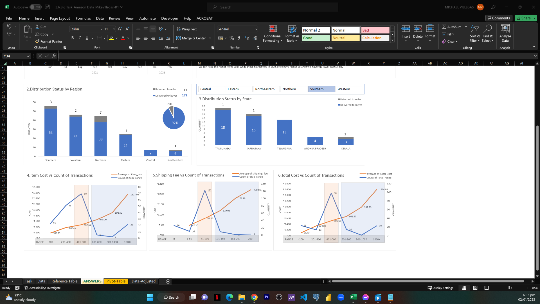540x304 pixels.
Task: Click the AutoSum icon
Action: 444,27
